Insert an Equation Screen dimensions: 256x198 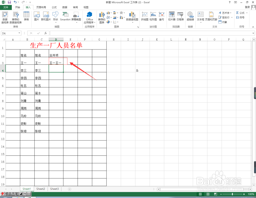click(x=240, y=13)
